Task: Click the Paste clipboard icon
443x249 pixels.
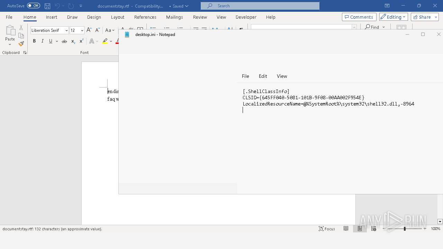Action: [10, 31]
